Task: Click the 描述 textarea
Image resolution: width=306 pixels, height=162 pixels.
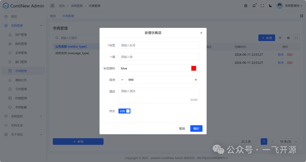Action: click(x=159, y=95)
